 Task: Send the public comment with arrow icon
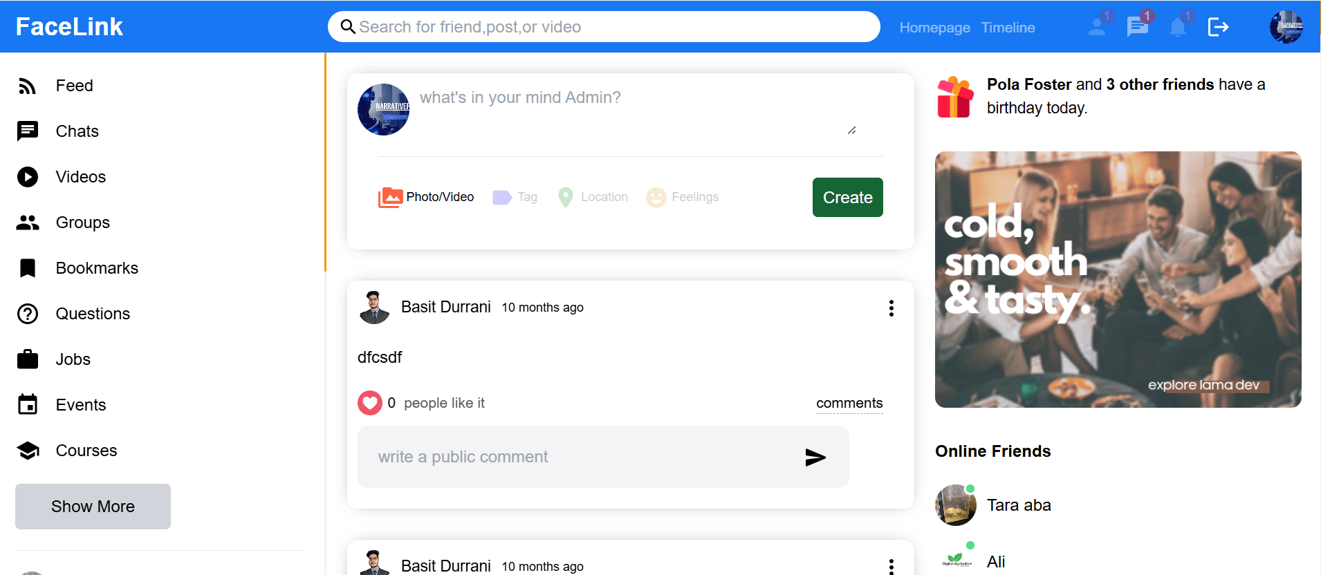tap(815, 457)
